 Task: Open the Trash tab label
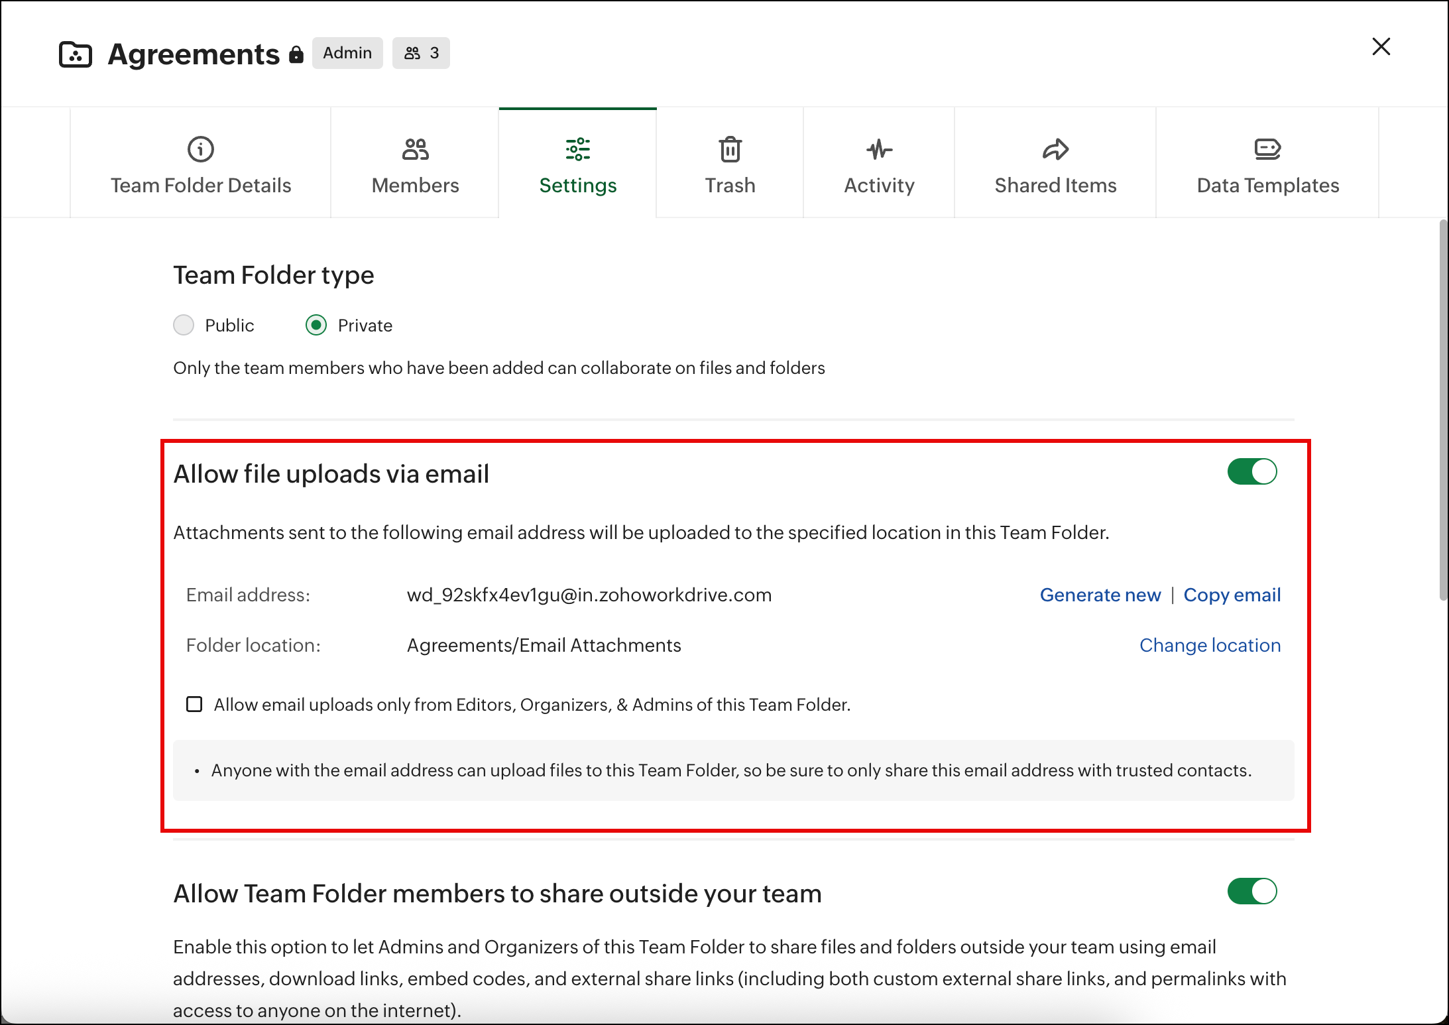(730, 186)
